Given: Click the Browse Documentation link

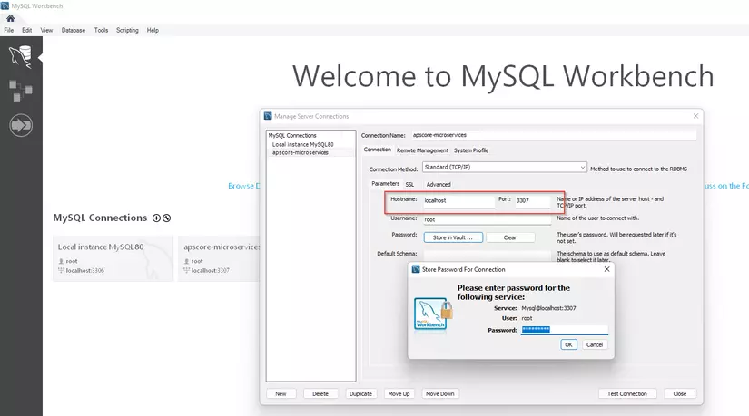Looking at the screenshot, I should coord(244,186).
